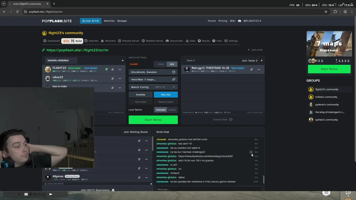Click the swap arrows for Afganas in waiting room
Image resolution: width=356 pixels, height=200 pixels.
(x=139, y=177)
